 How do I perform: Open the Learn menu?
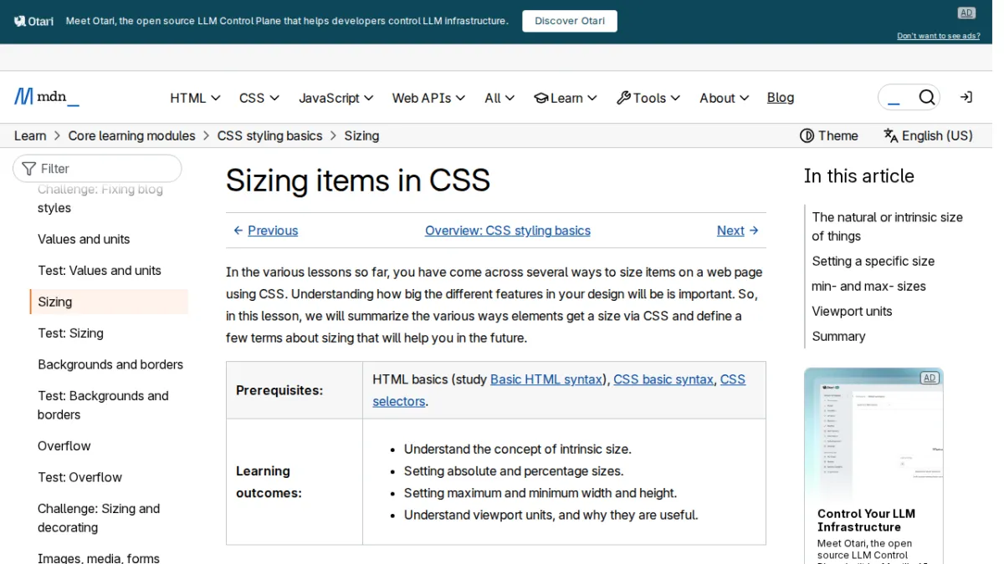coord(566,98)
